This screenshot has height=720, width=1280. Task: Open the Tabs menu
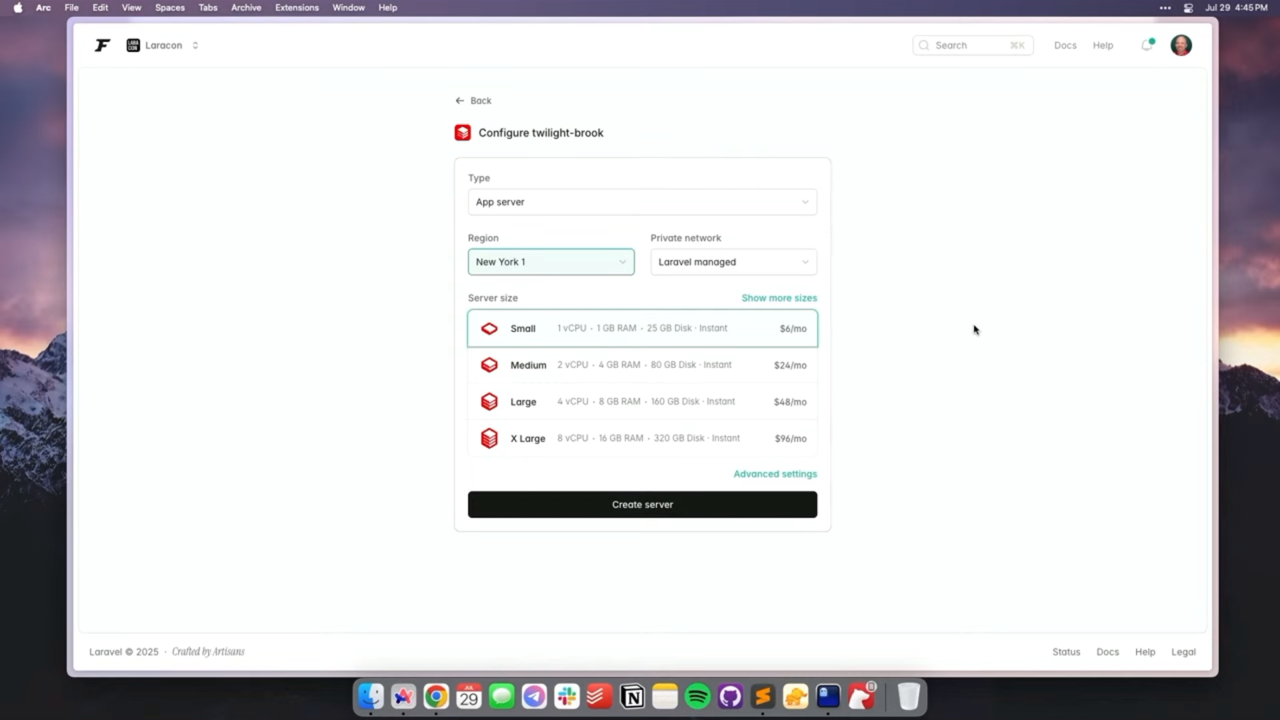208,8
